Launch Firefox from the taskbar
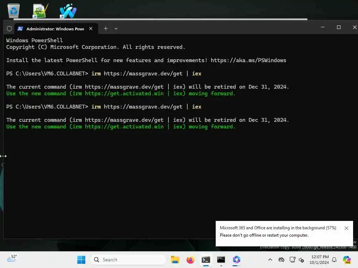The height and width of the screenshot is (268, 358). coord(190,260)
